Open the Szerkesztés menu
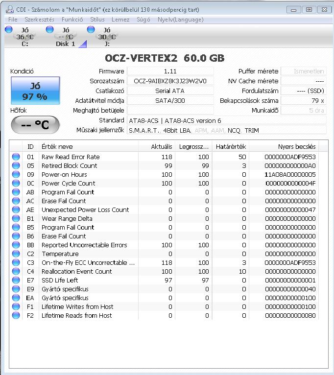The width and height of the screenshot is (334, 375). tap(39, 20)
